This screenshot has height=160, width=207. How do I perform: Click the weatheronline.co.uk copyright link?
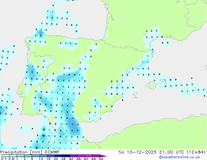pos(180,157)
